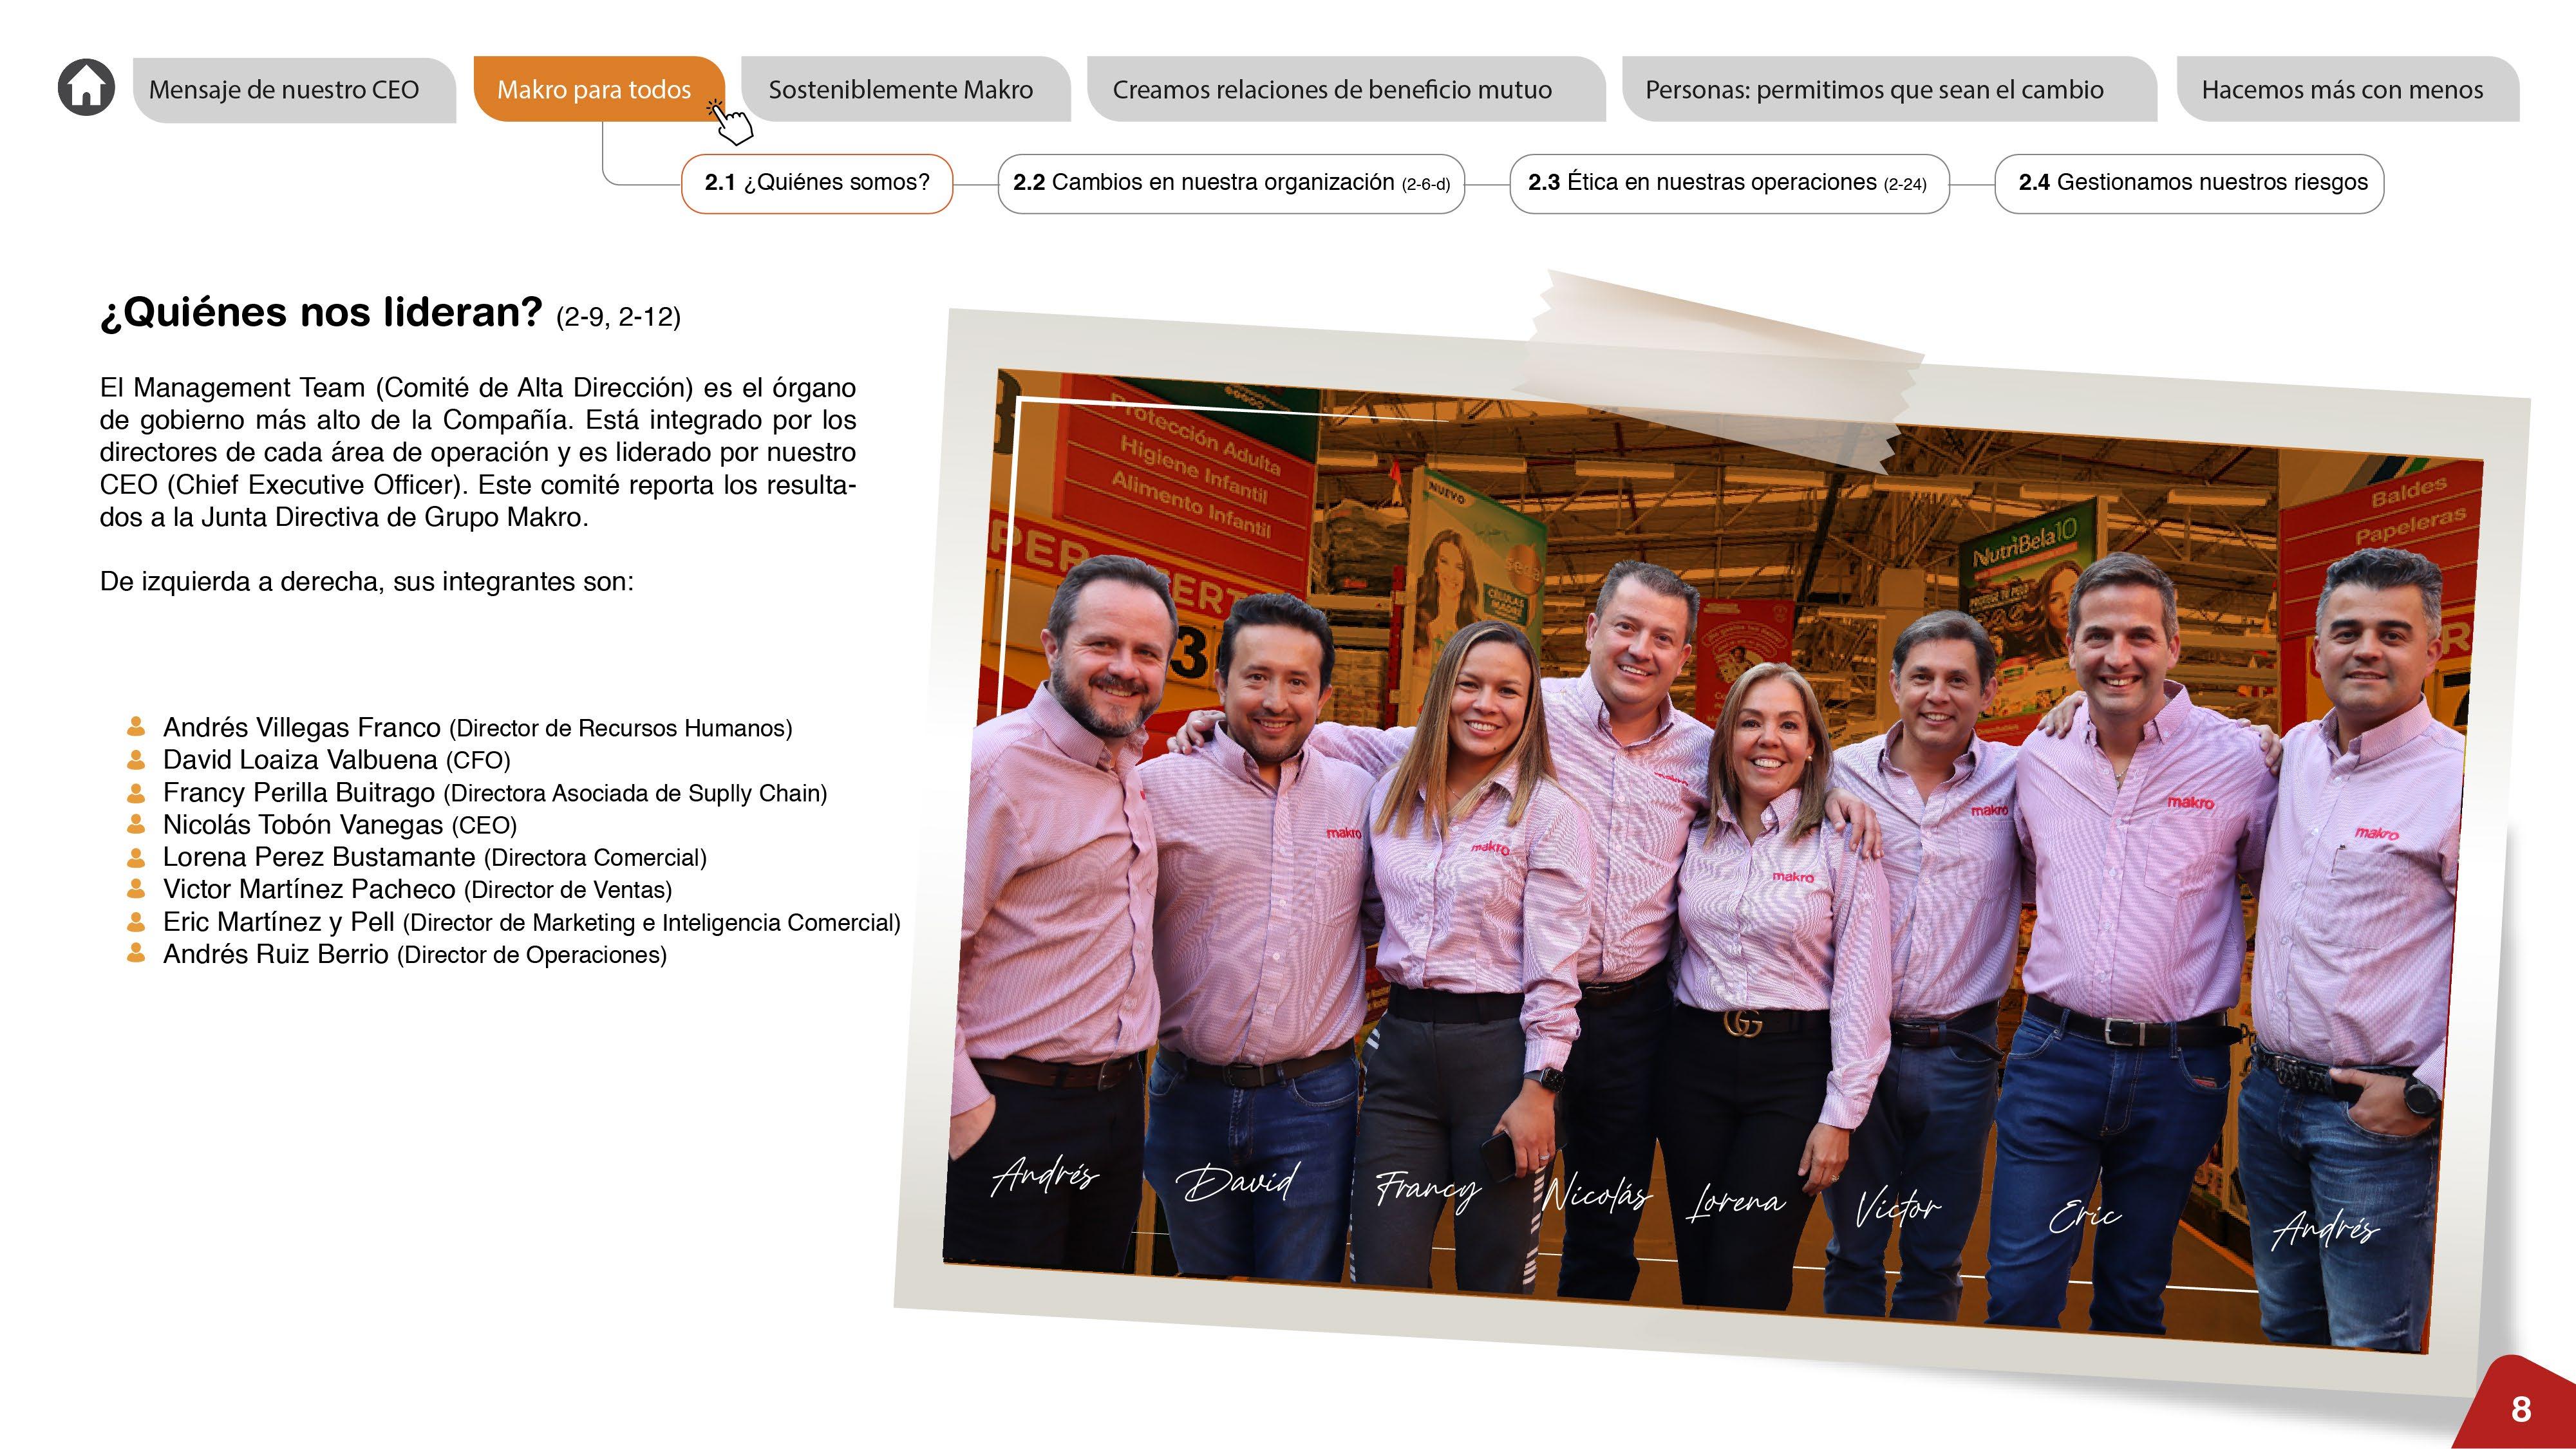Click the 2.1 ¿Quiénes somos? section button
This screenshot has height=1449, width=2576.
pos(817,183)
